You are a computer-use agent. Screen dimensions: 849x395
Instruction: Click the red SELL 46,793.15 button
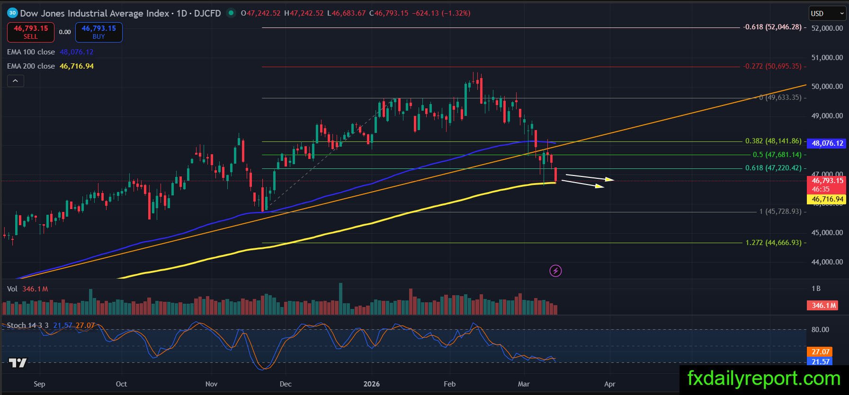[31, 32]
